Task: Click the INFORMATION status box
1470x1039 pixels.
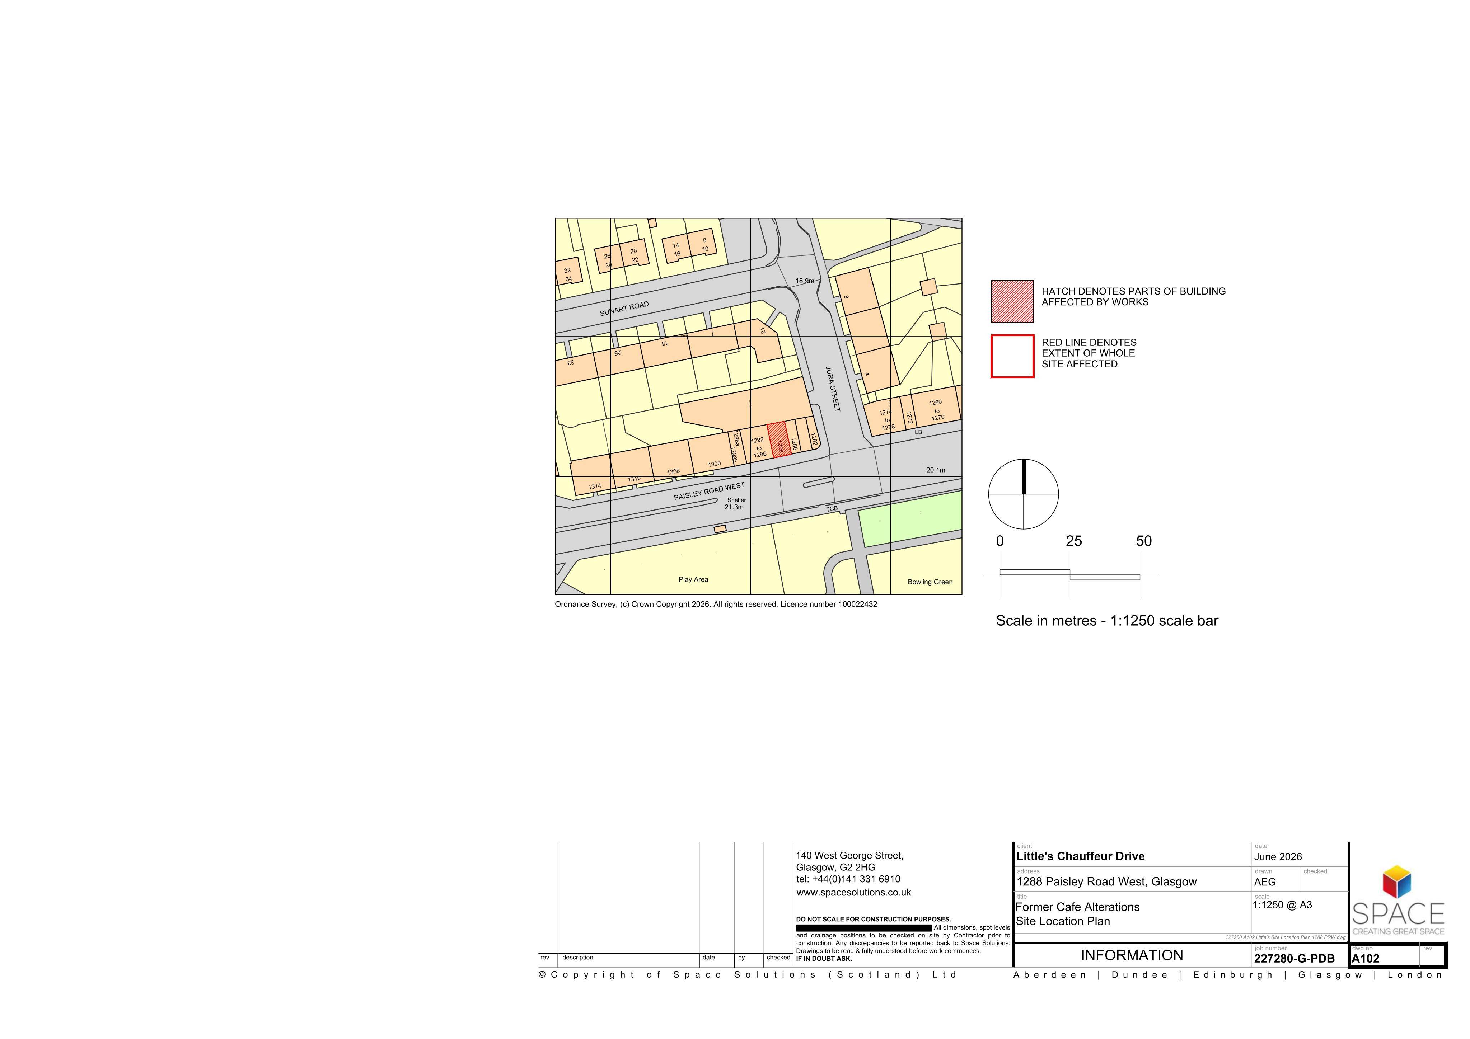Action: click(x=1132, y=955)
